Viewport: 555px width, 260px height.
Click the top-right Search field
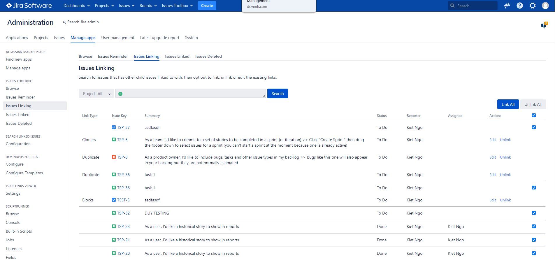tap(473, 6)
